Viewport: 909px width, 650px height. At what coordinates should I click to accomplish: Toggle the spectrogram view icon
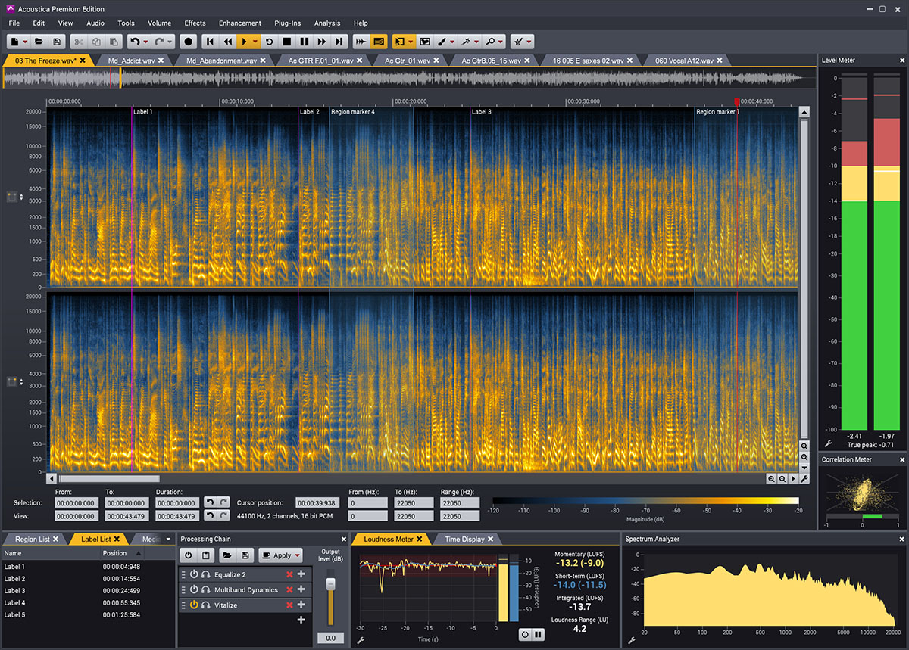click(380, 42)
